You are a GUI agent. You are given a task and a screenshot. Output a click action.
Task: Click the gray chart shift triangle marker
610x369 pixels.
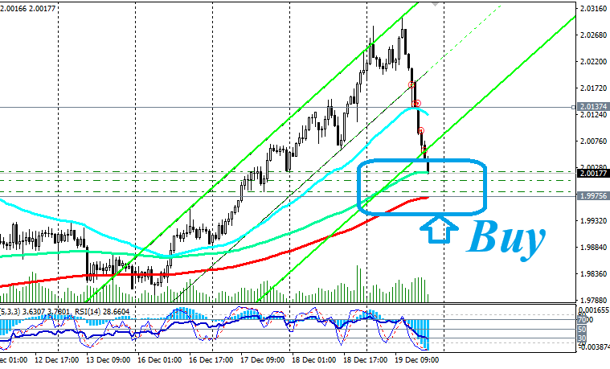[435, 4]
